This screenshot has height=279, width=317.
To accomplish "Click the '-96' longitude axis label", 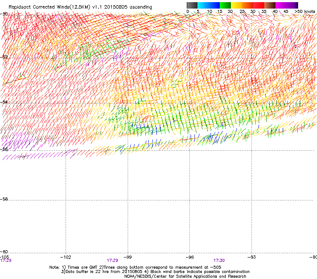I will tap(190, 257).
